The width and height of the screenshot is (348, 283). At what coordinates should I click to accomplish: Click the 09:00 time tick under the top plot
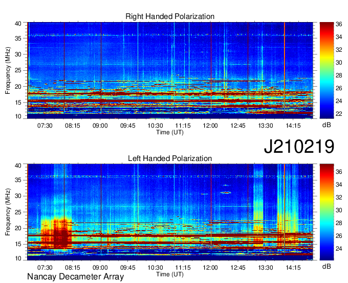(x=100, y=126)
